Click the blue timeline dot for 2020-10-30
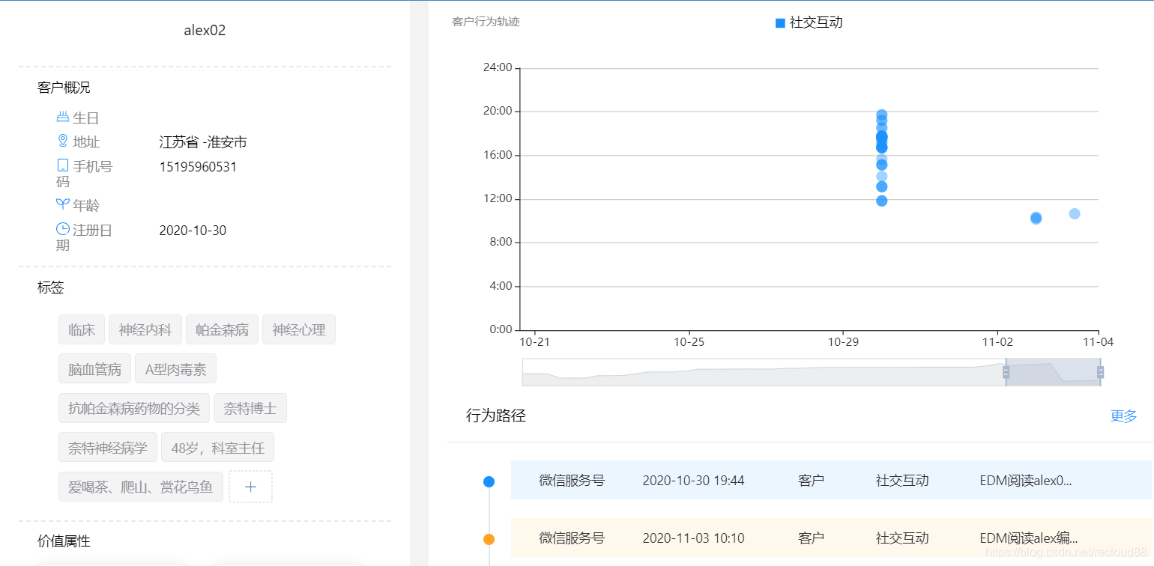Screen dimensions: 1154x566 coord(489,481)
